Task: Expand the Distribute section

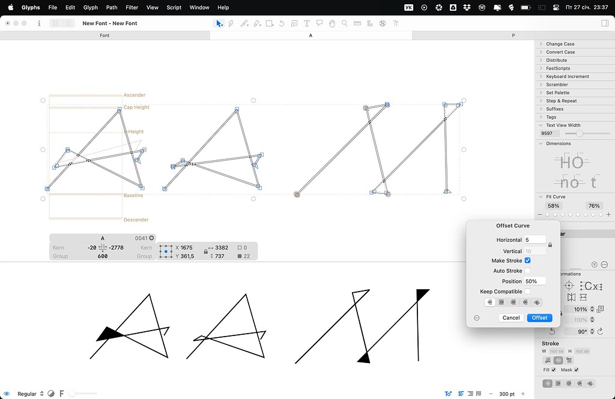Action: [541, 60]
